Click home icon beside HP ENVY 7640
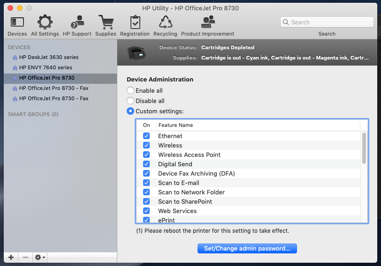The height and width of the screenshot is (266, 381). tap(15, 67)
